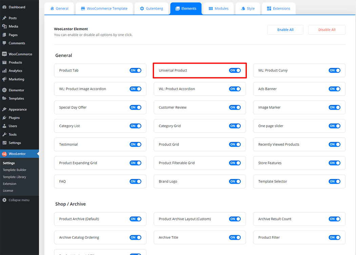Viewport: 356px width, 255px height.
Task: Toggle the Archive Result Count switch
Action: pyautogui.click(x=334, y=219)
